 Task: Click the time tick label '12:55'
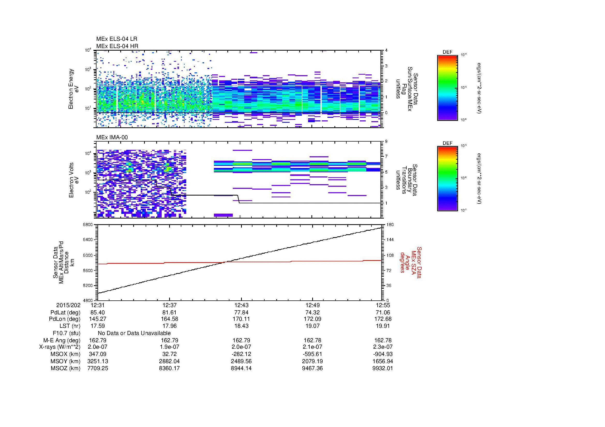383,305
